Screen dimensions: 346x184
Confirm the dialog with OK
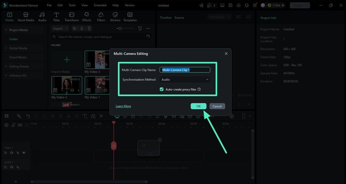199,106
